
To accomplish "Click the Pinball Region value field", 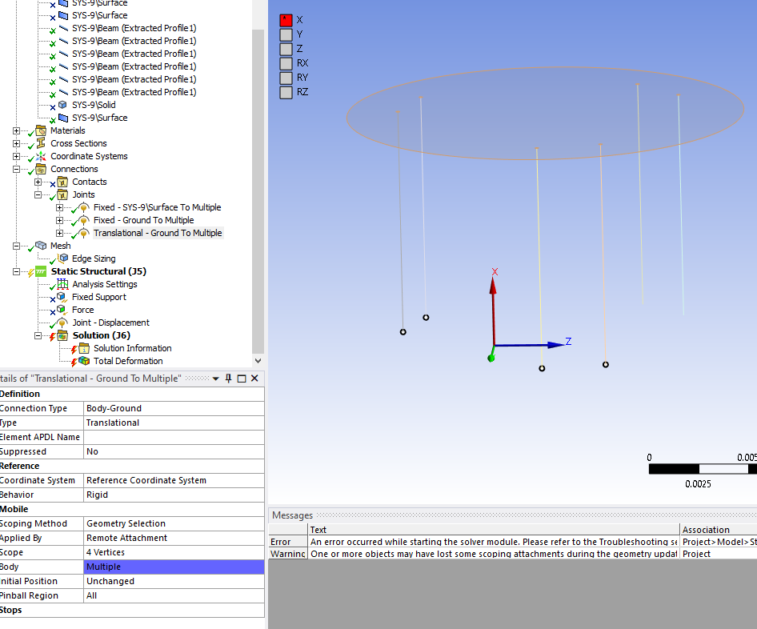I will (x=173, y=595).
